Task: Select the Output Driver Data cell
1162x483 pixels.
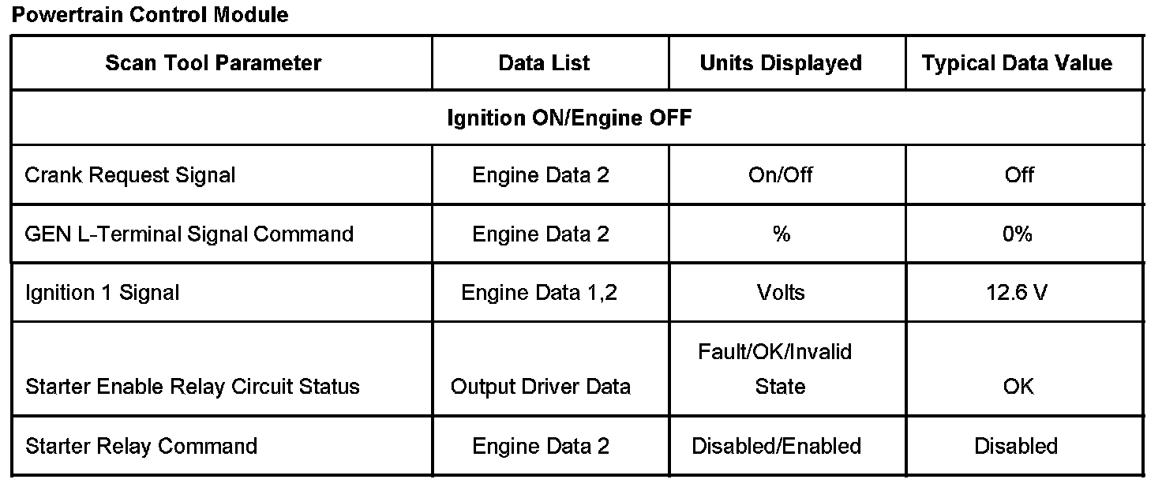Action: [x=540, y=387]
